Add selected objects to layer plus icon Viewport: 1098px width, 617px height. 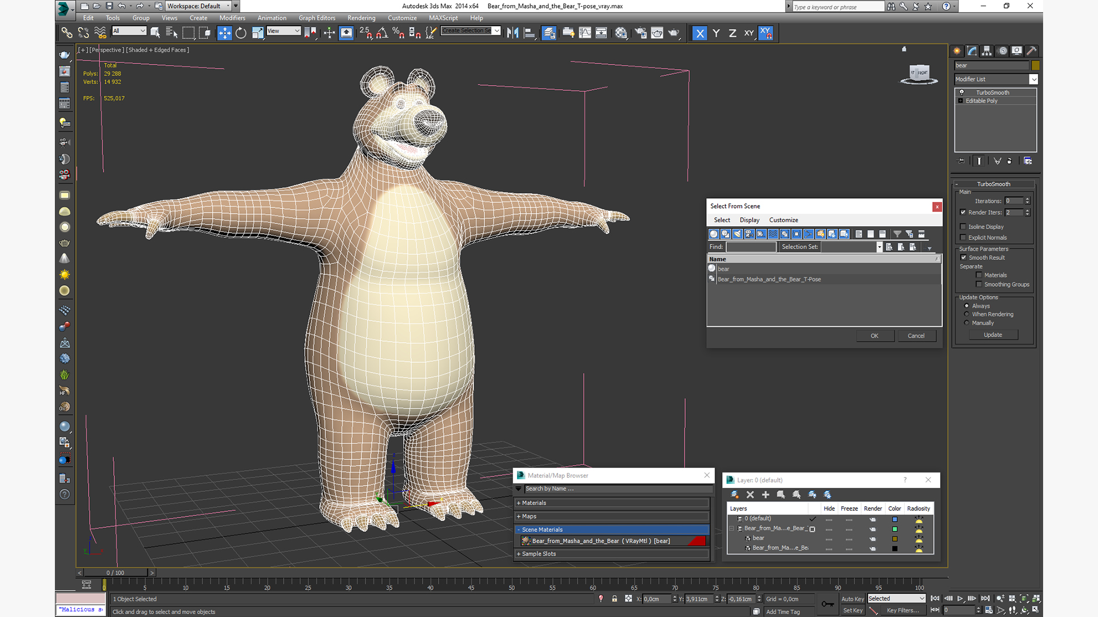pos(766,494)
